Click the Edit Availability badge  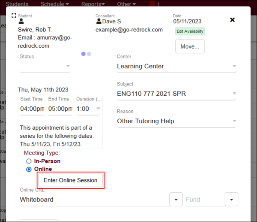pos(190,31)
